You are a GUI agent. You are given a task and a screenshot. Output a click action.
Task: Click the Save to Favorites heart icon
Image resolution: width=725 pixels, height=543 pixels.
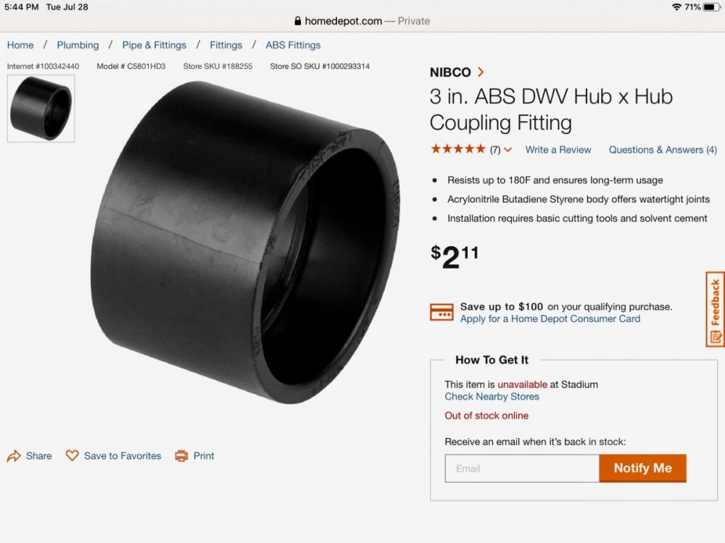point(72,455)
